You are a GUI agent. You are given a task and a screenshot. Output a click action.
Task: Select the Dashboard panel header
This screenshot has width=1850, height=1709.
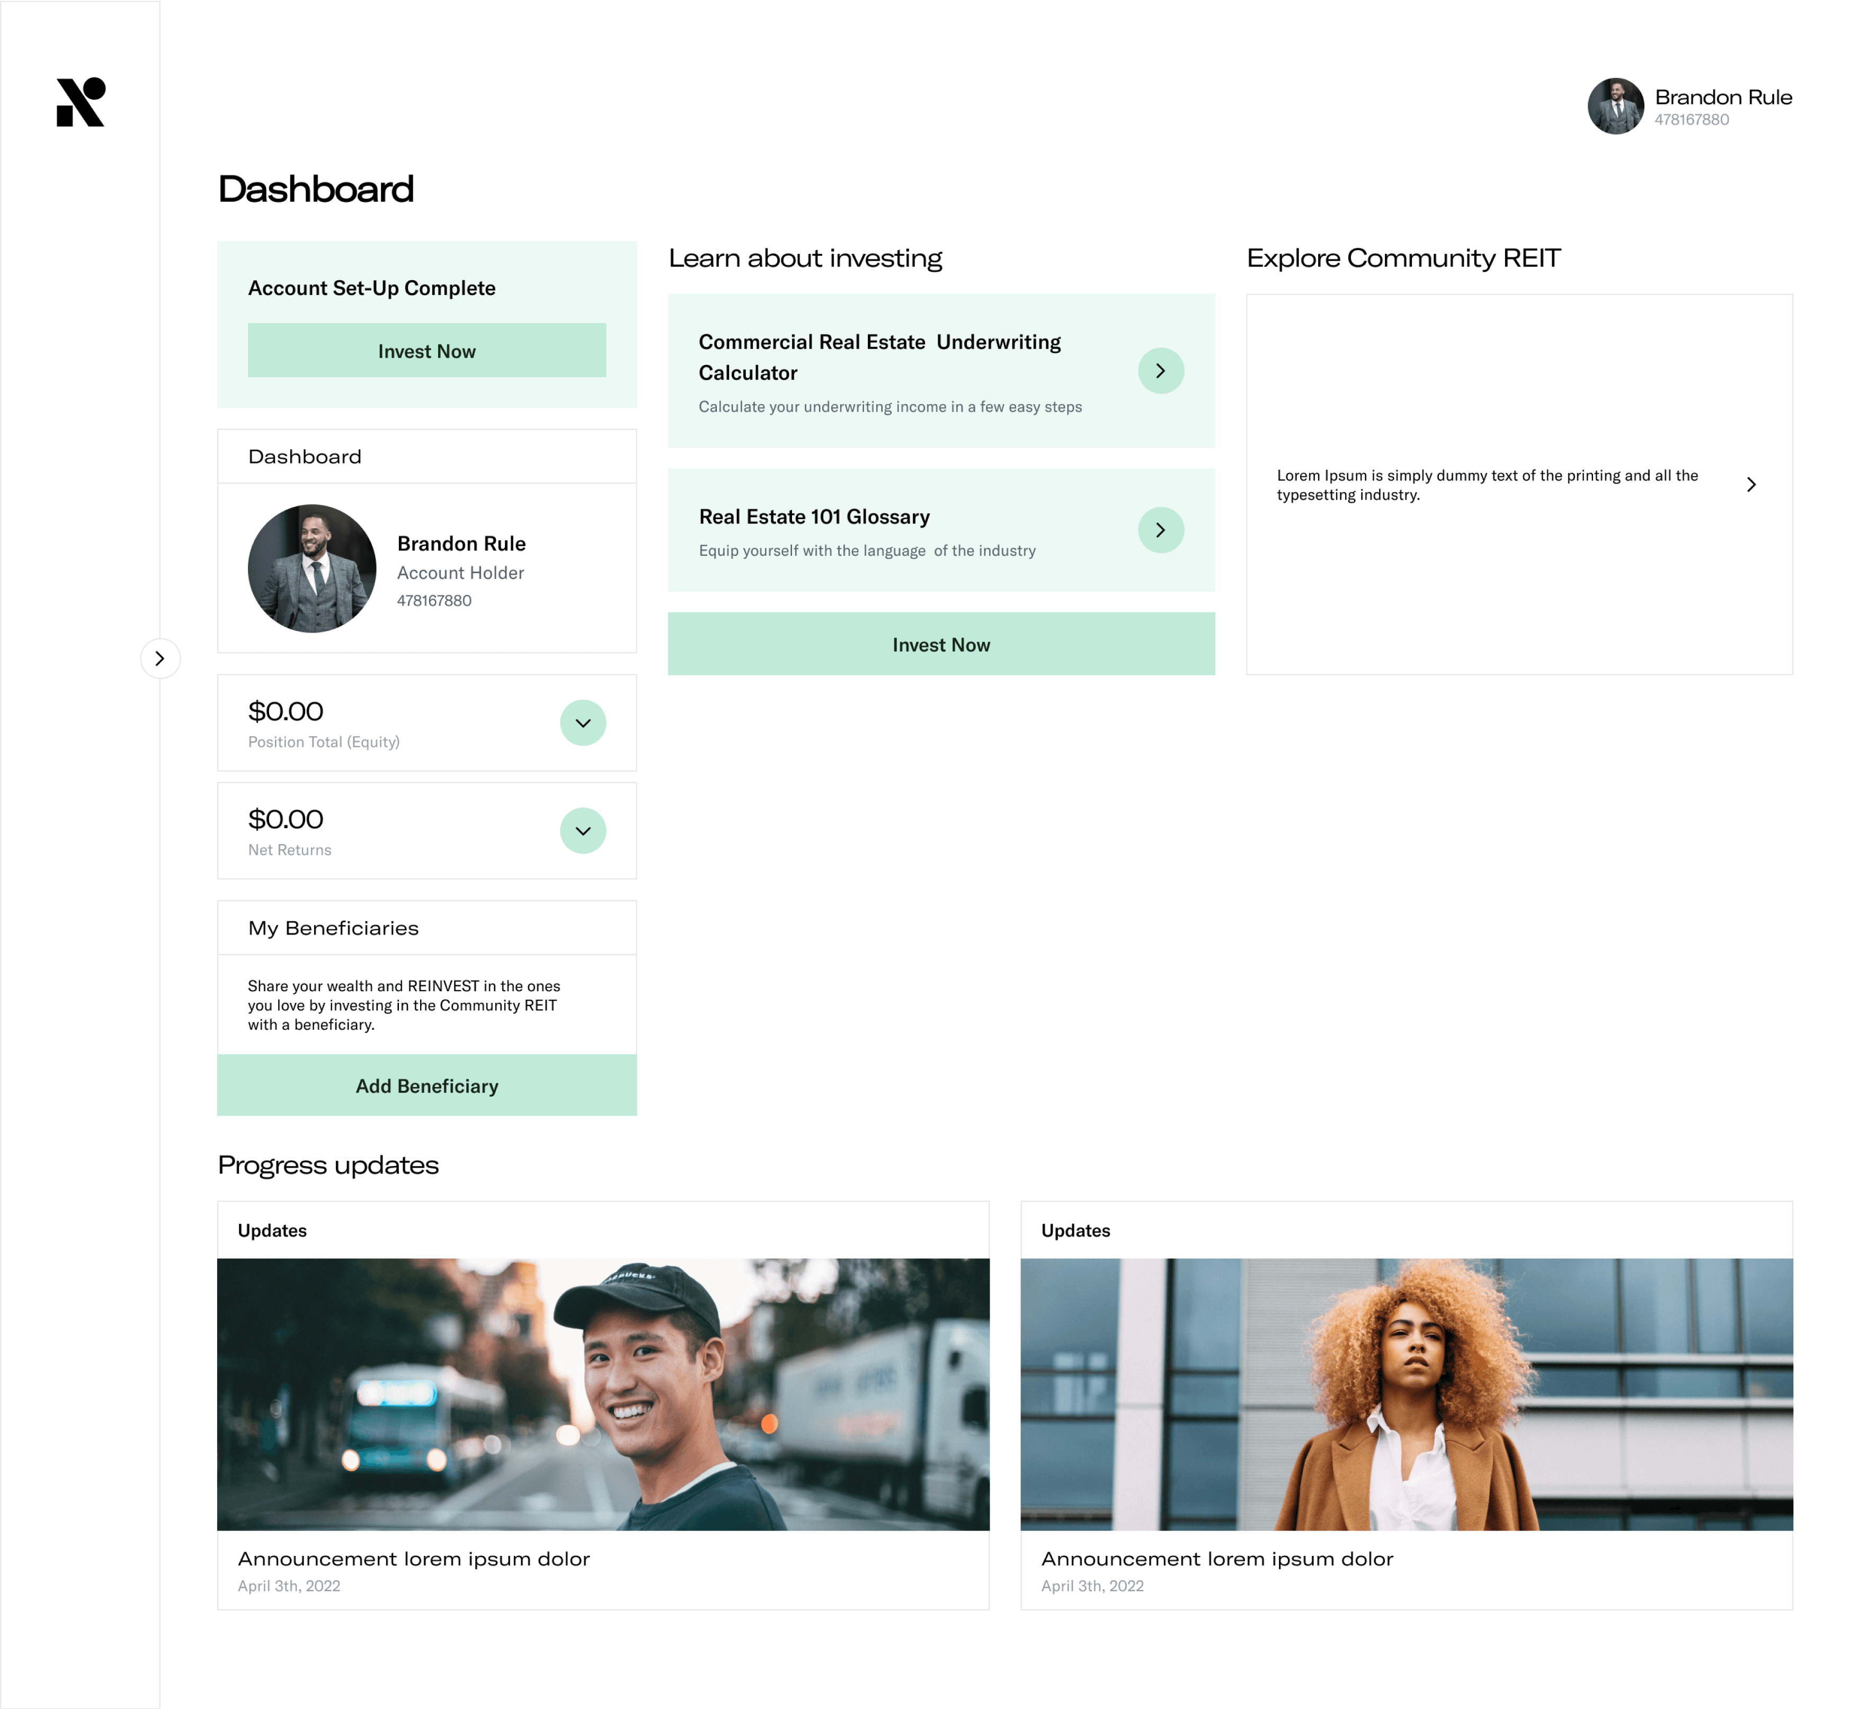pyautogui.click(x=305, y=457)
